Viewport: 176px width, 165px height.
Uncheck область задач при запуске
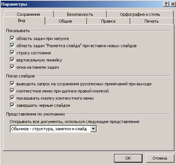[x=12, y=38]
